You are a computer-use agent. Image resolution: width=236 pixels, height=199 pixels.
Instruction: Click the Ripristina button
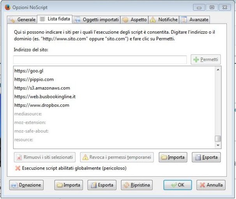(x=137, y=185)
